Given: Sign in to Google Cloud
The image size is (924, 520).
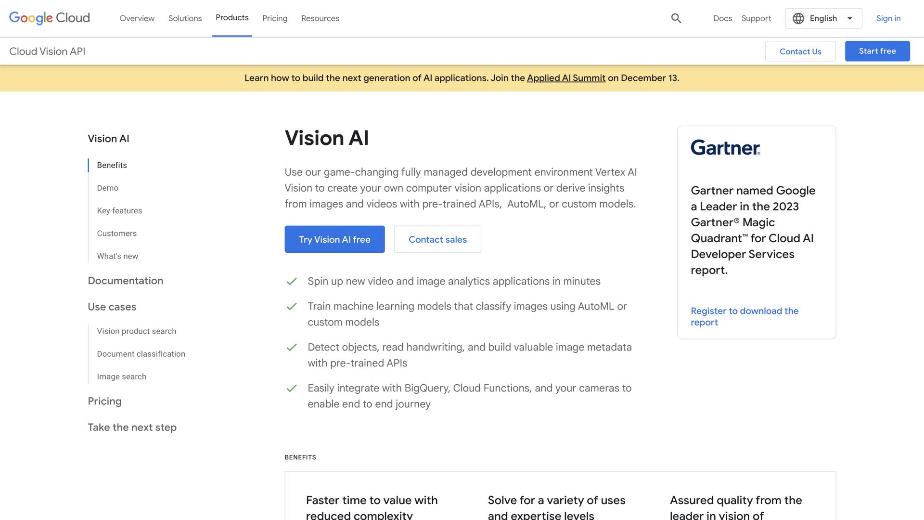Looking at the screenshot, I should (x=888, y=18).
